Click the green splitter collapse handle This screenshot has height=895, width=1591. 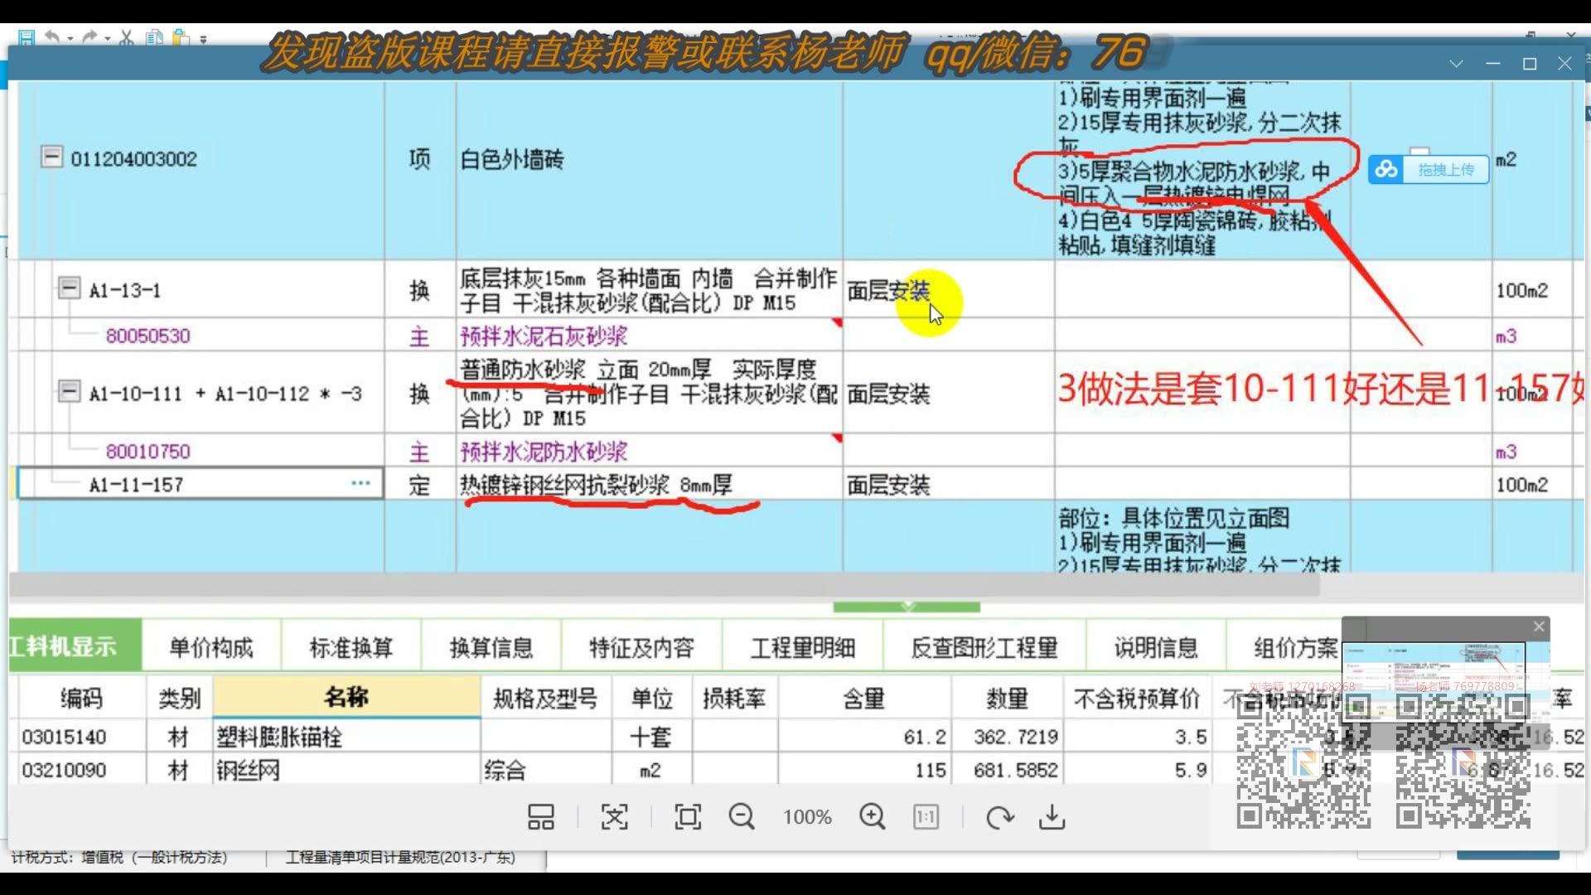(x=907, y=607)
